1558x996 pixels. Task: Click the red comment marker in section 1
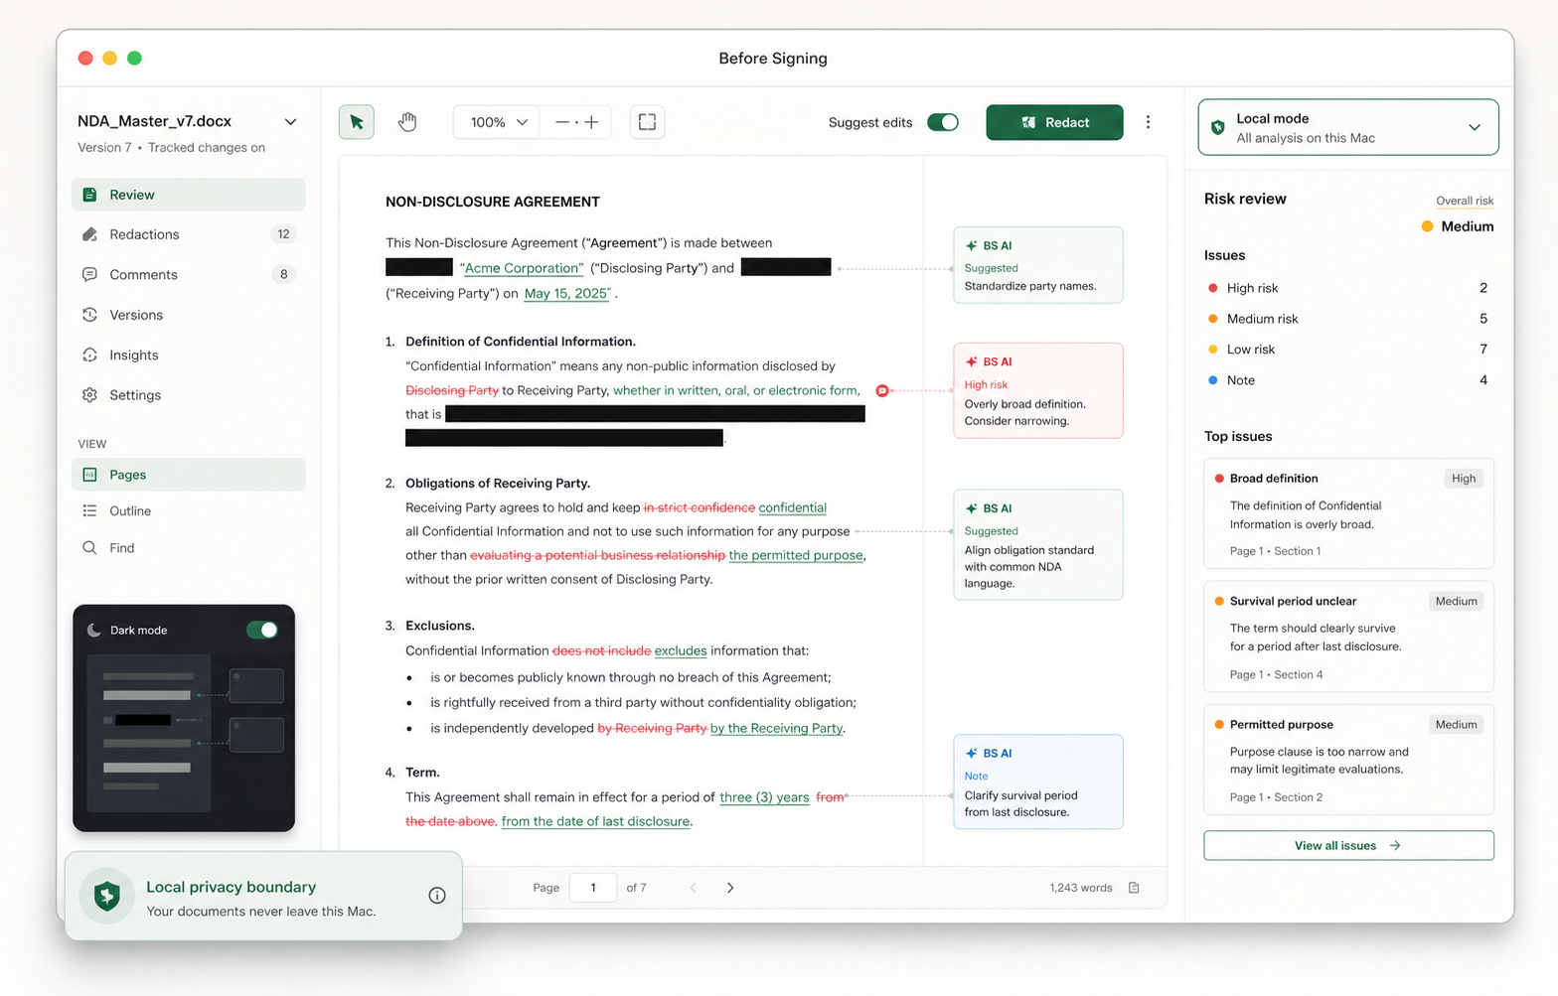click(x=881, y=391)
